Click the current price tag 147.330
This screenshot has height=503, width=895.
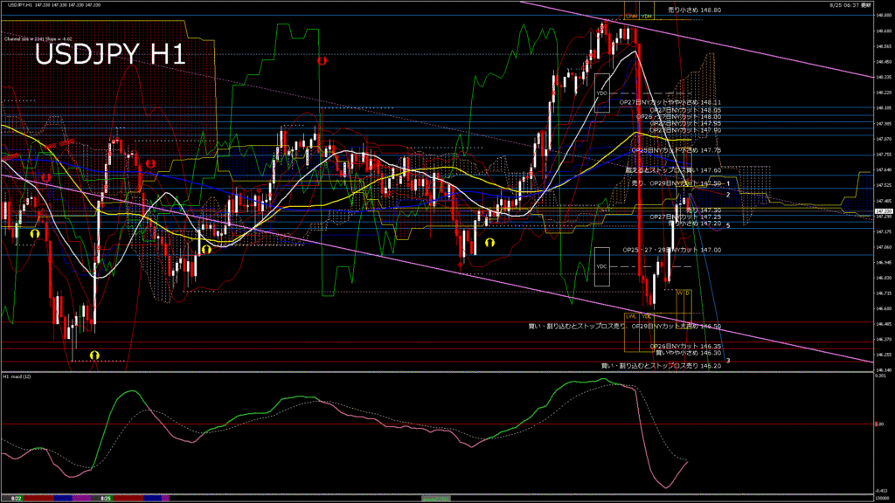(x=883, y=211)
